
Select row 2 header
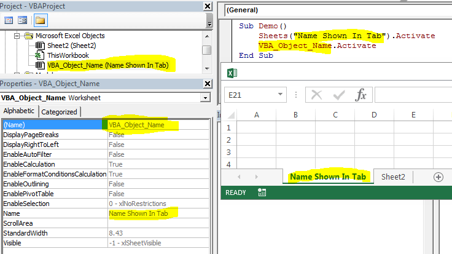229,140
